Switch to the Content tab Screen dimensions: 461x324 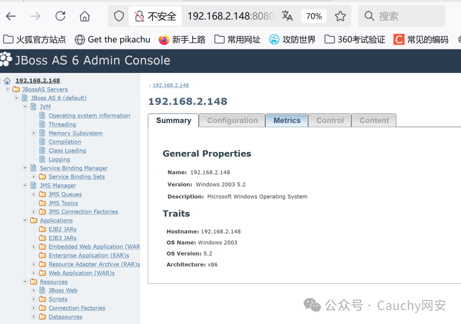[374, 120]
